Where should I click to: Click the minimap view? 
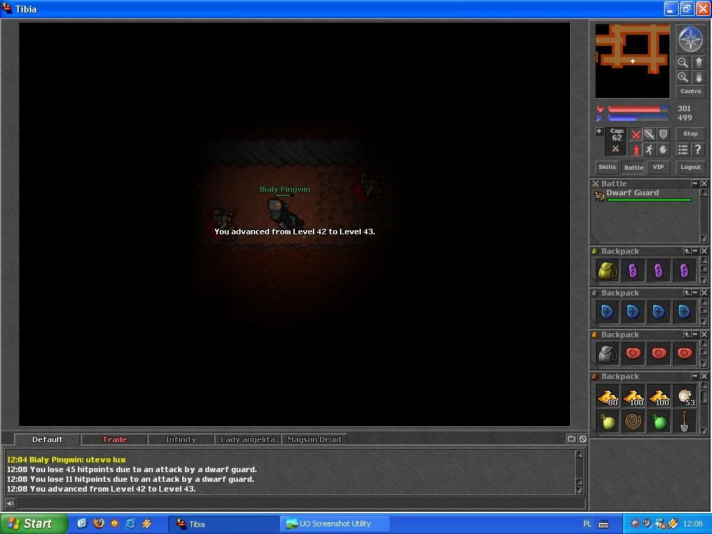click(x=632, y=61)
